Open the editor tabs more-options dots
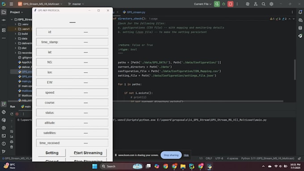The image size is (304, 171). [292, 12]
